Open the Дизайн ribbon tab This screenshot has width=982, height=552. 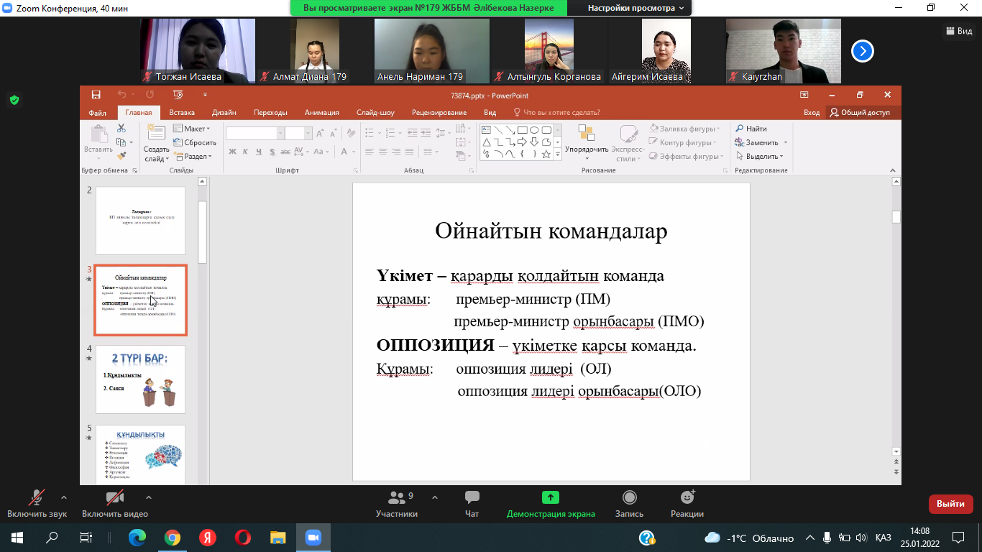[224, 113]
